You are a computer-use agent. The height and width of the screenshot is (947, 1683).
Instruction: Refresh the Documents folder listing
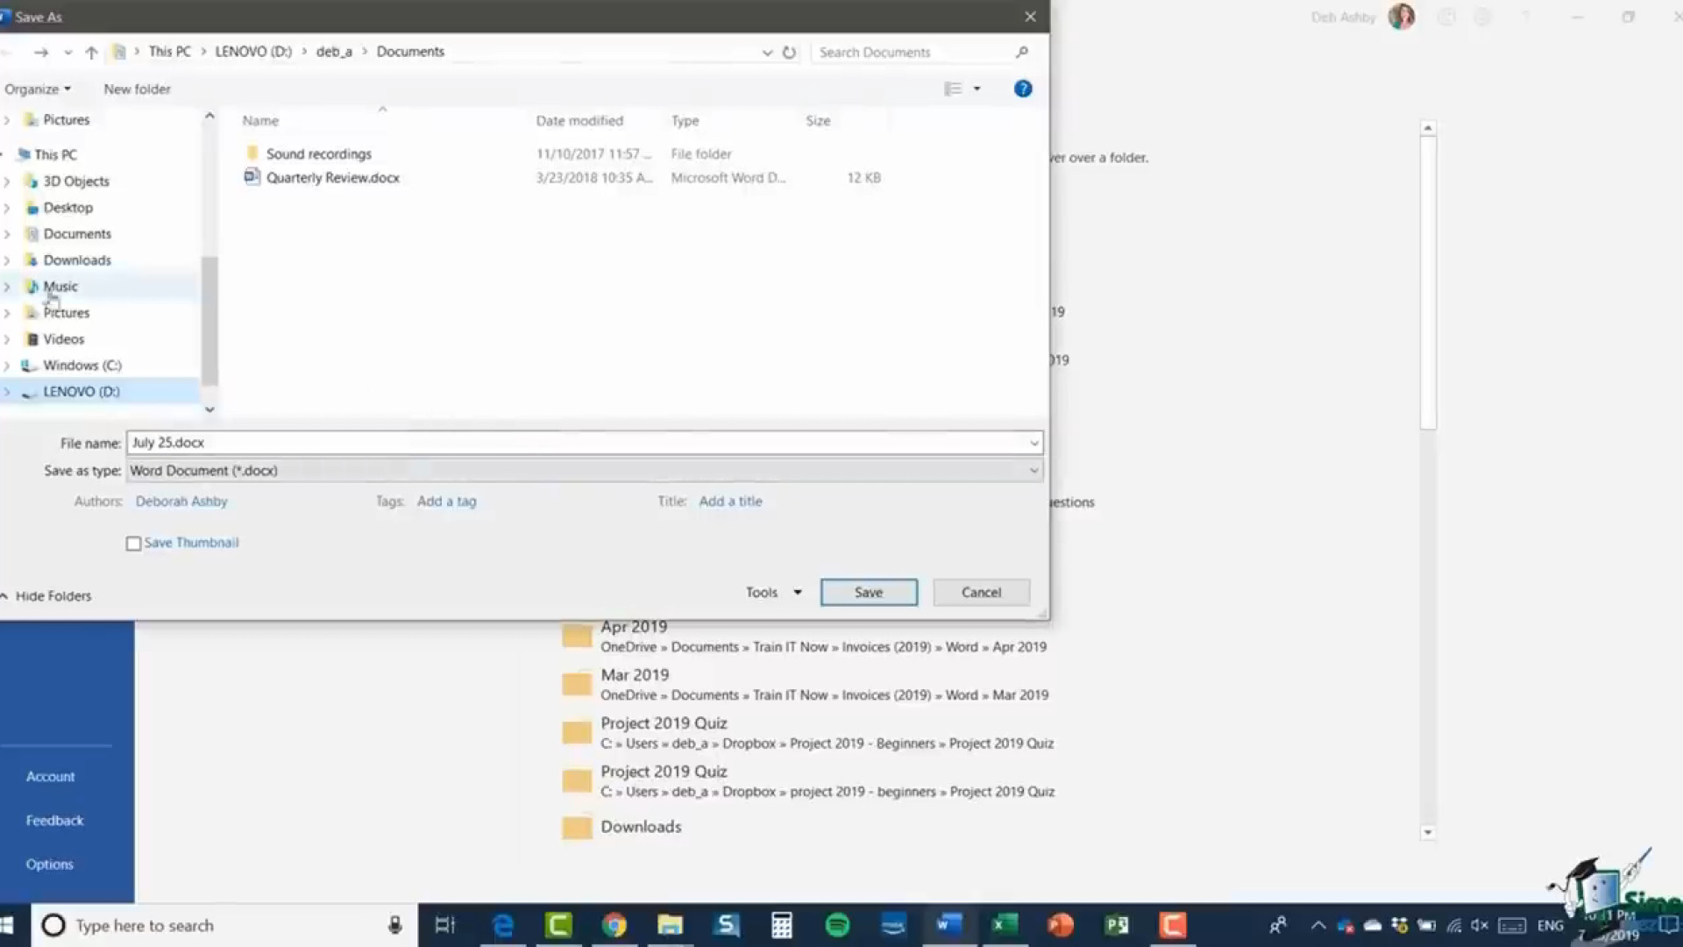pos(788,52)
